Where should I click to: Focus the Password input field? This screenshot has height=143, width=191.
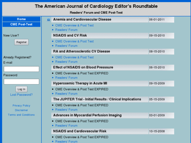(22, 82)
